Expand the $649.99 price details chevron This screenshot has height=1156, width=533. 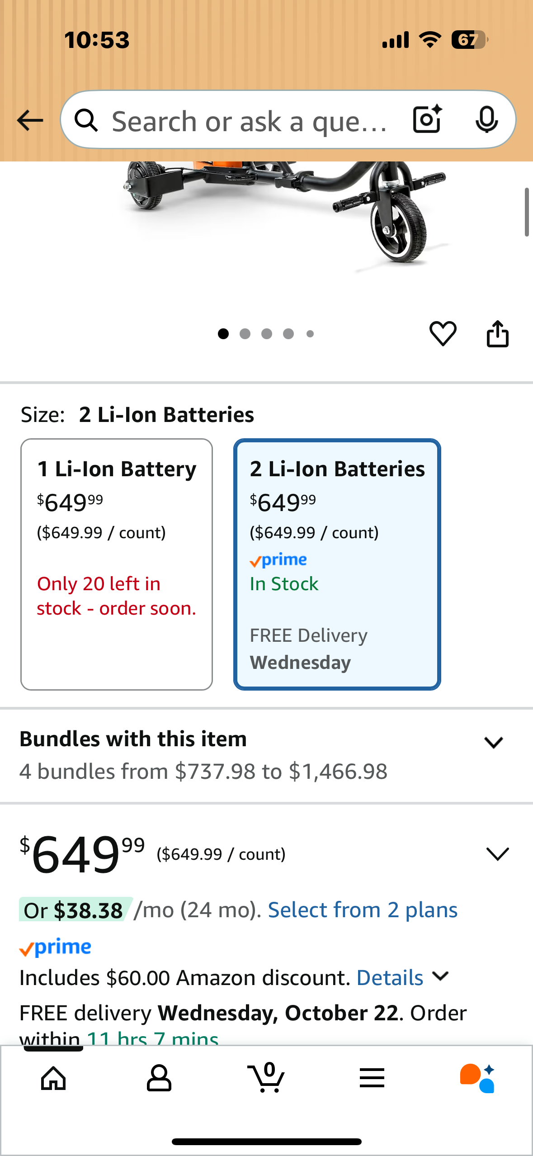[497, 854]
